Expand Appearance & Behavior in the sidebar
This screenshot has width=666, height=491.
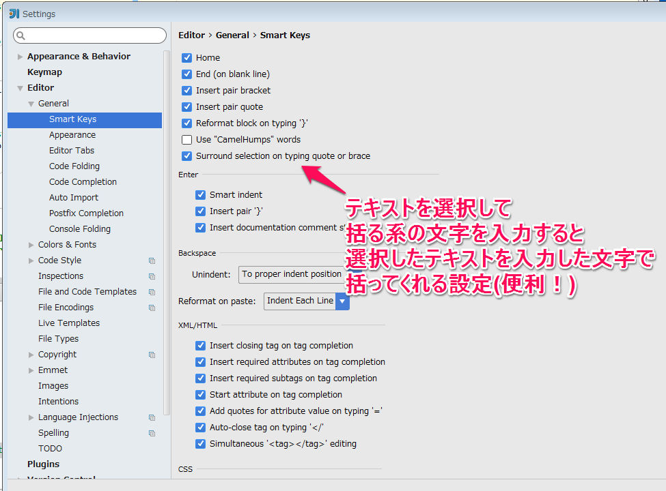click(x=20, y=56)
